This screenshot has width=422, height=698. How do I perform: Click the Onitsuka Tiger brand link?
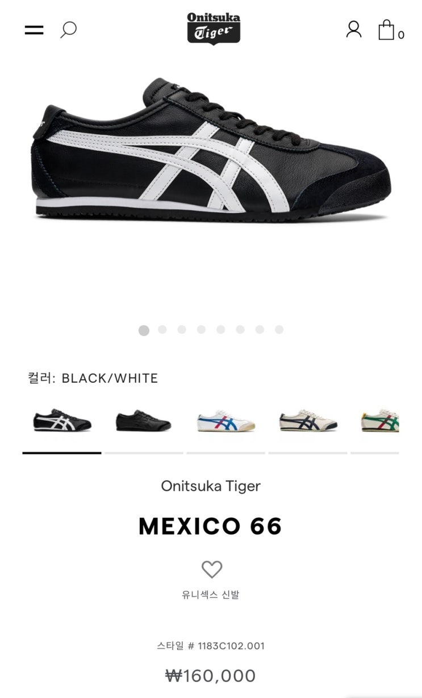[211, 486]
